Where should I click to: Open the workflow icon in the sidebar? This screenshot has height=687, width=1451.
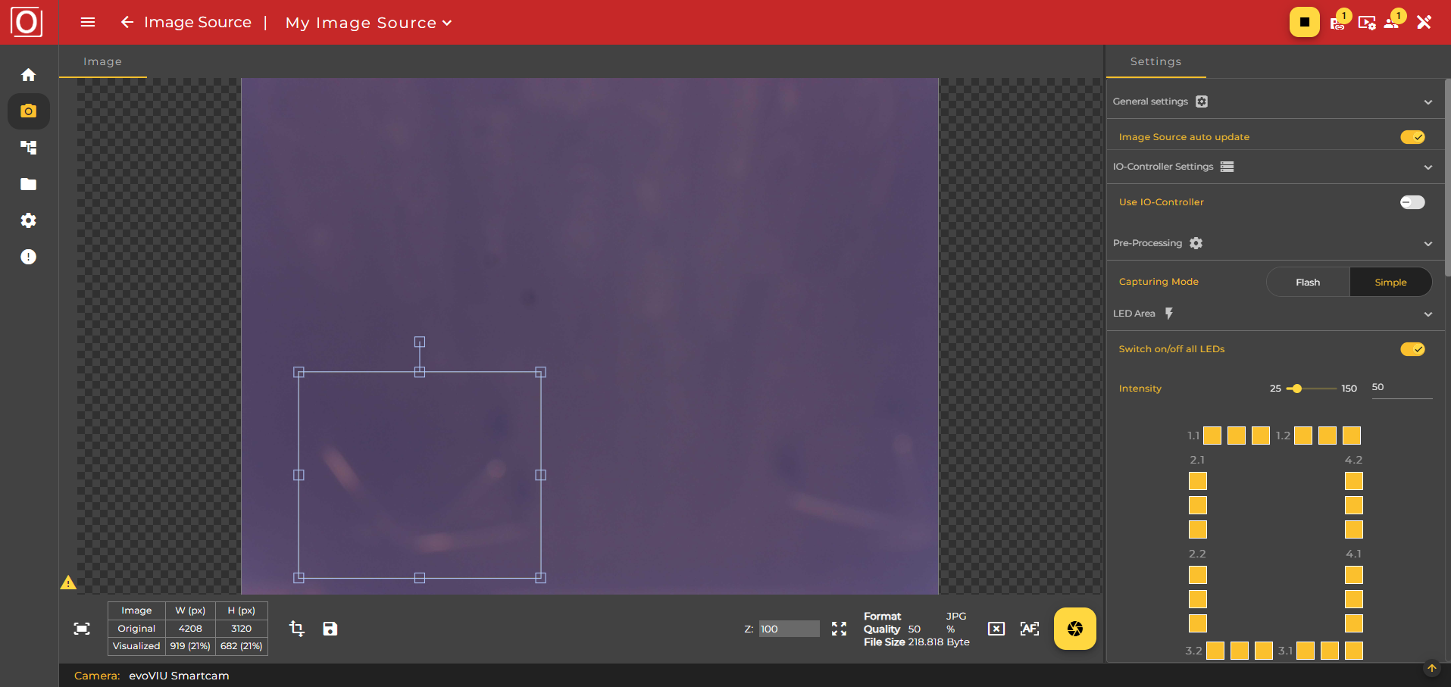click(28, 148)
